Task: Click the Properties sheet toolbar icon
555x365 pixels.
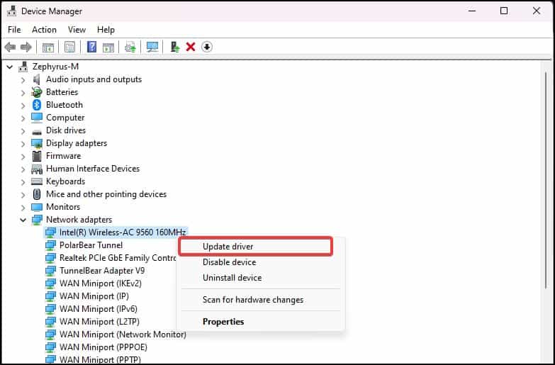Action: tap(69, 47)
